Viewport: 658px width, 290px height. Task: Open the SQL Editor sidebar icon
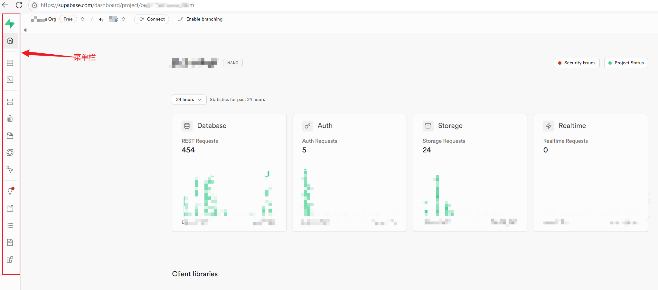(x=10, y=80)
